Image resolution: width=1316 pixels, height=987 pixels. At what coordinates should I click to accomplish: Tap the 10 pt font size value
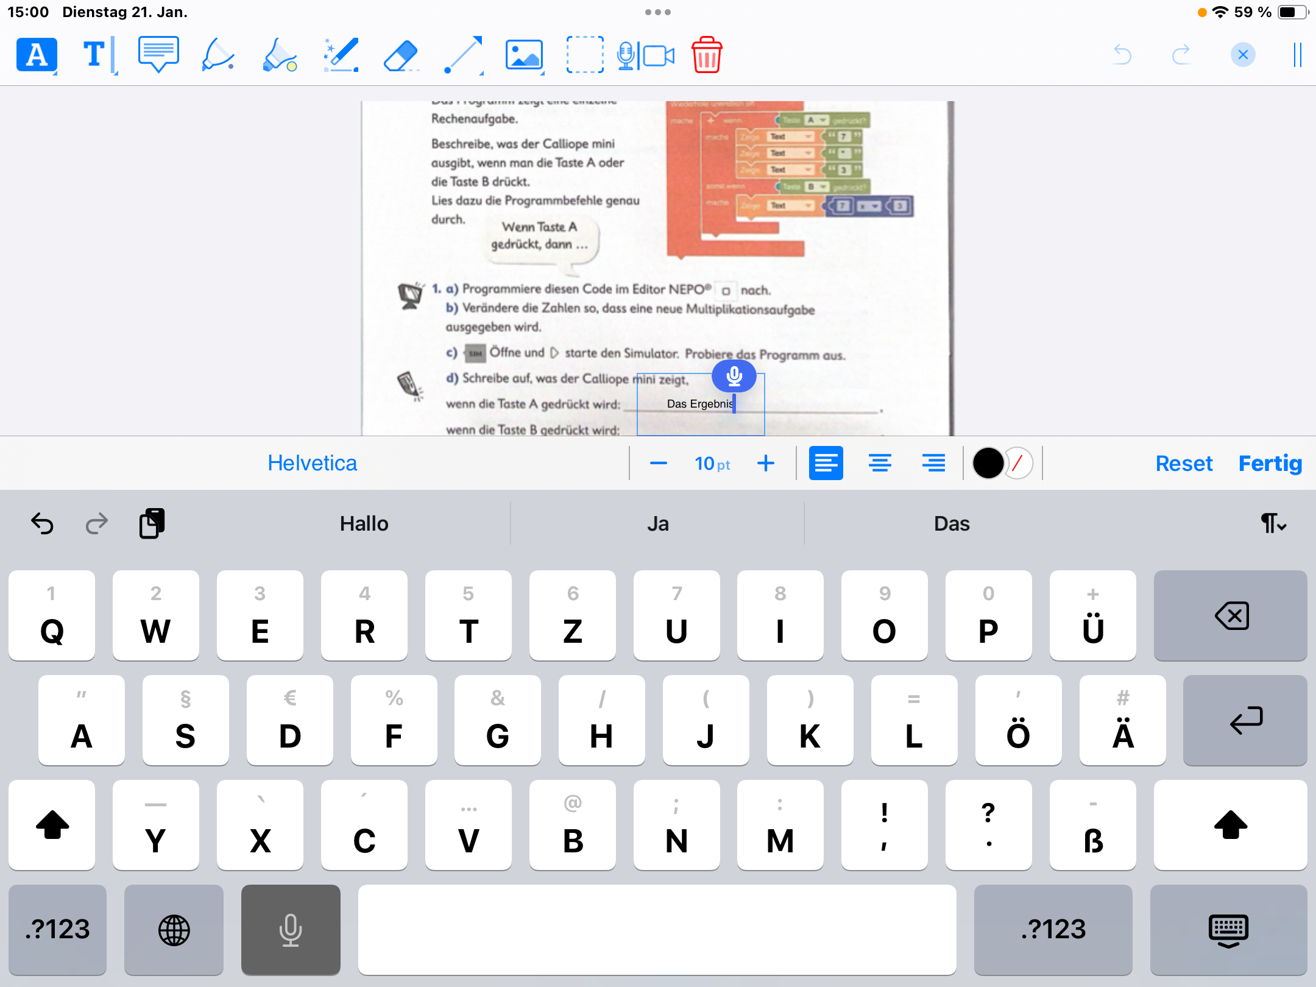(x=712, y=464)
